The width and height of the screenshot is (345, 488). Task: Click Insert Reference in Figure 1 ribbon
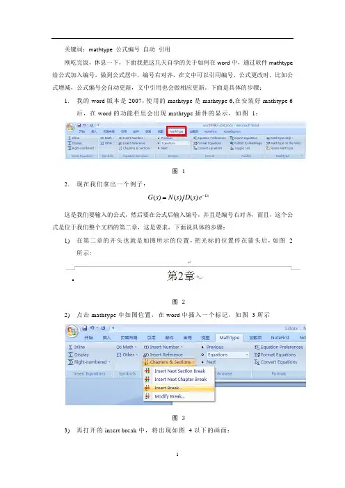(132, 143)
